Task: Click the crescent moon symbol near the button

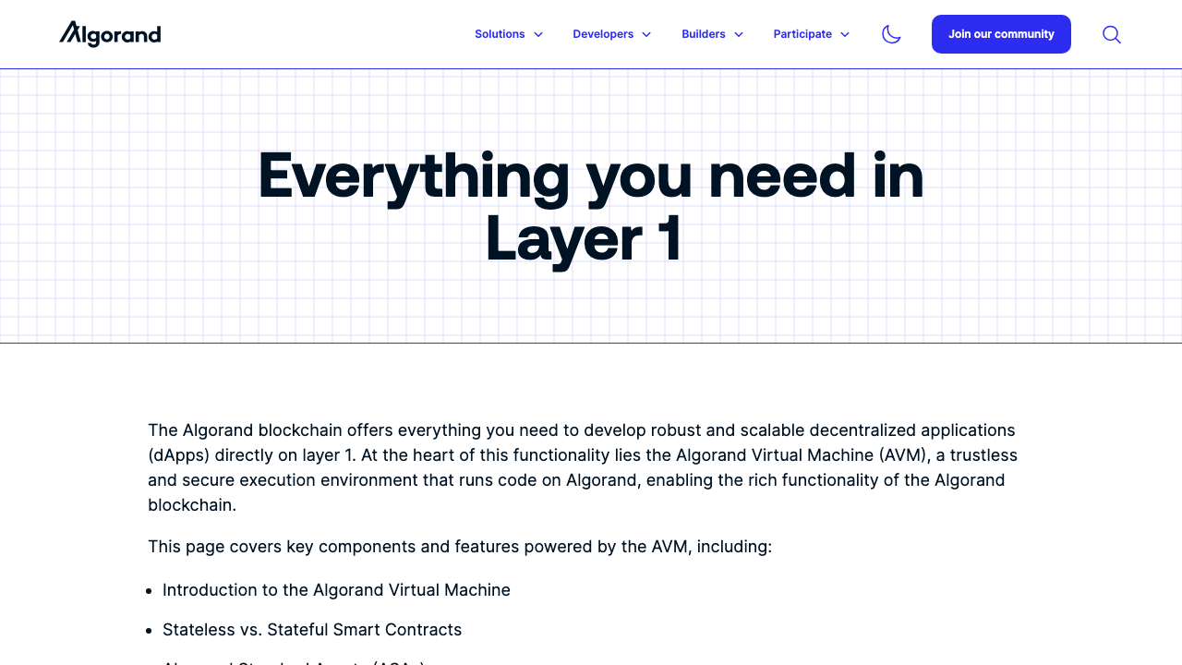Action: pos(891,34)
